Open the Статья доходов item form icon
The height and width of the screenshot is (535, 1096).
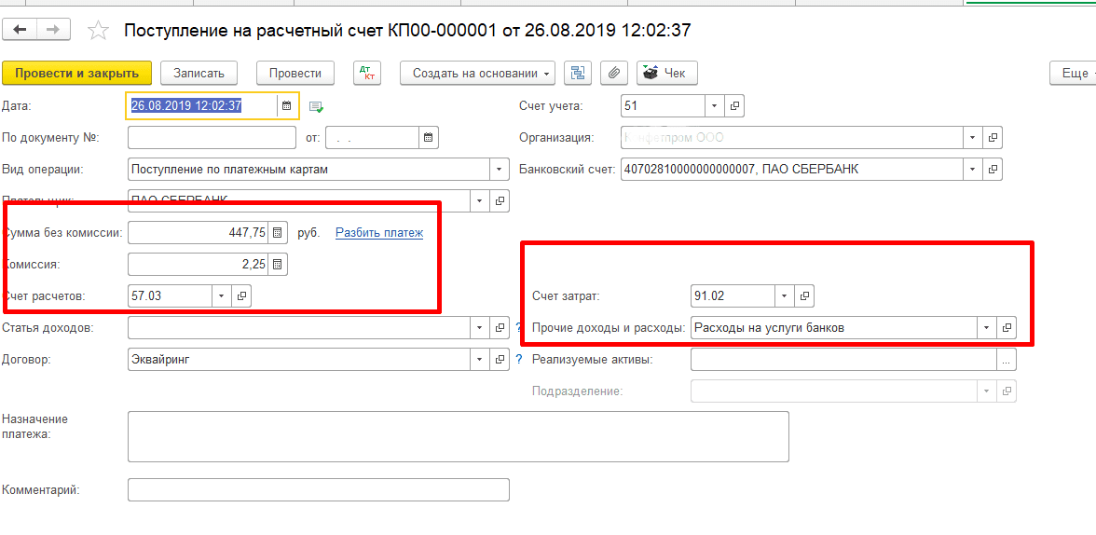500,327
